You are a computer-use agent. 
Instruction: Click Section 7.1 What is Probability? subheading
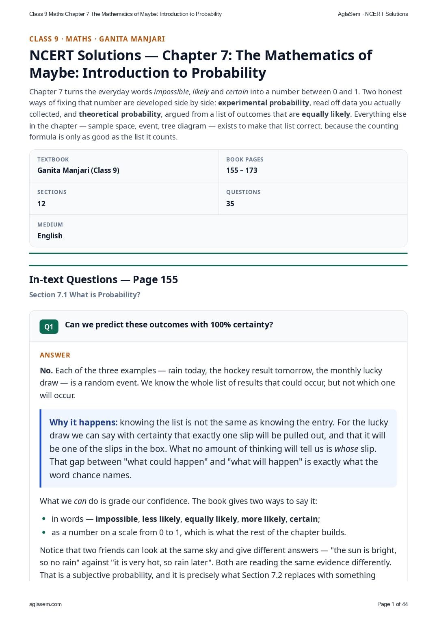click(x=84, y=294)
